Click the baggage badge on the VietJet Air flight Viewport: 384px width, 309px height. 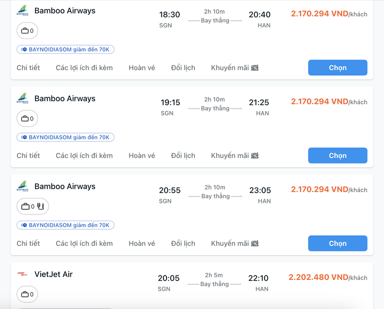pos(27,294)
